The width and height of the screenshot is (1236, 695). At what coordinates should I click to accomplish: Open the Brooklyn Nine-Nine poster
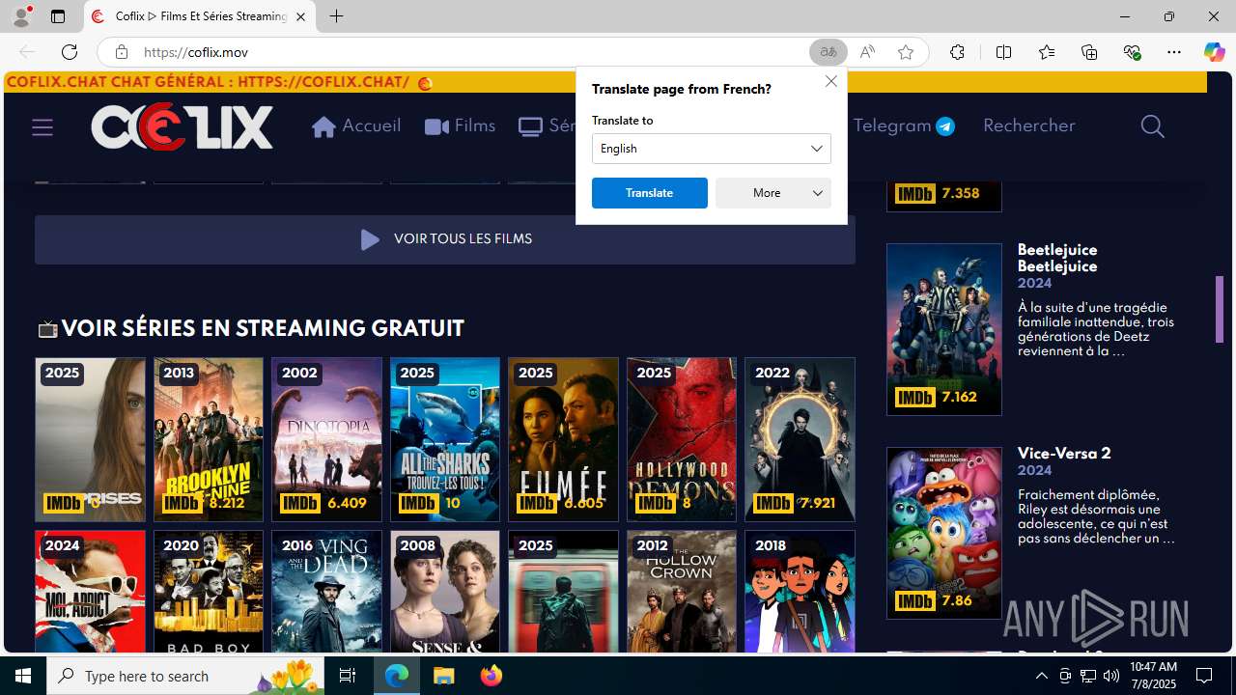coord(208,439)
